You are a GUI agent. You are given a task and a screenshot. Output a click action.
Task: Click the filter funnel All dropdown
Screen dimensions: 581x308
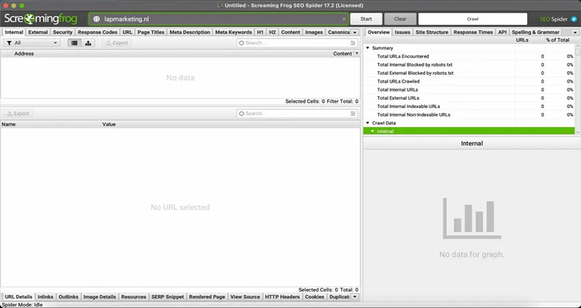point(32,43)
